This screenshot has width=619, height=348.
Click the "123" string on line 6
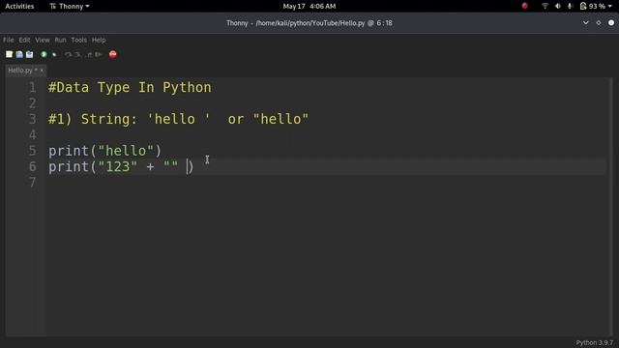click(118, 166)
